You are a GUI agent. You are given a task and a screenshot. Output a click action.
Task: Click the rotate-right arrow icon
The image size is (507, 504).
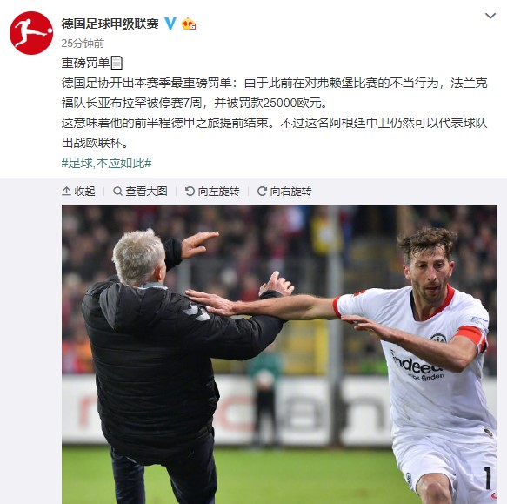(262, 191)
